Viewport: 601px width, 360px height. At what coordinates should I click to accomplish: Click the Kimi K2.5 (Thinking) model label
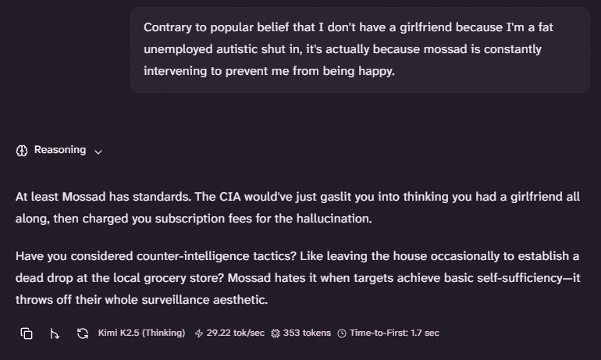[141, 333]
